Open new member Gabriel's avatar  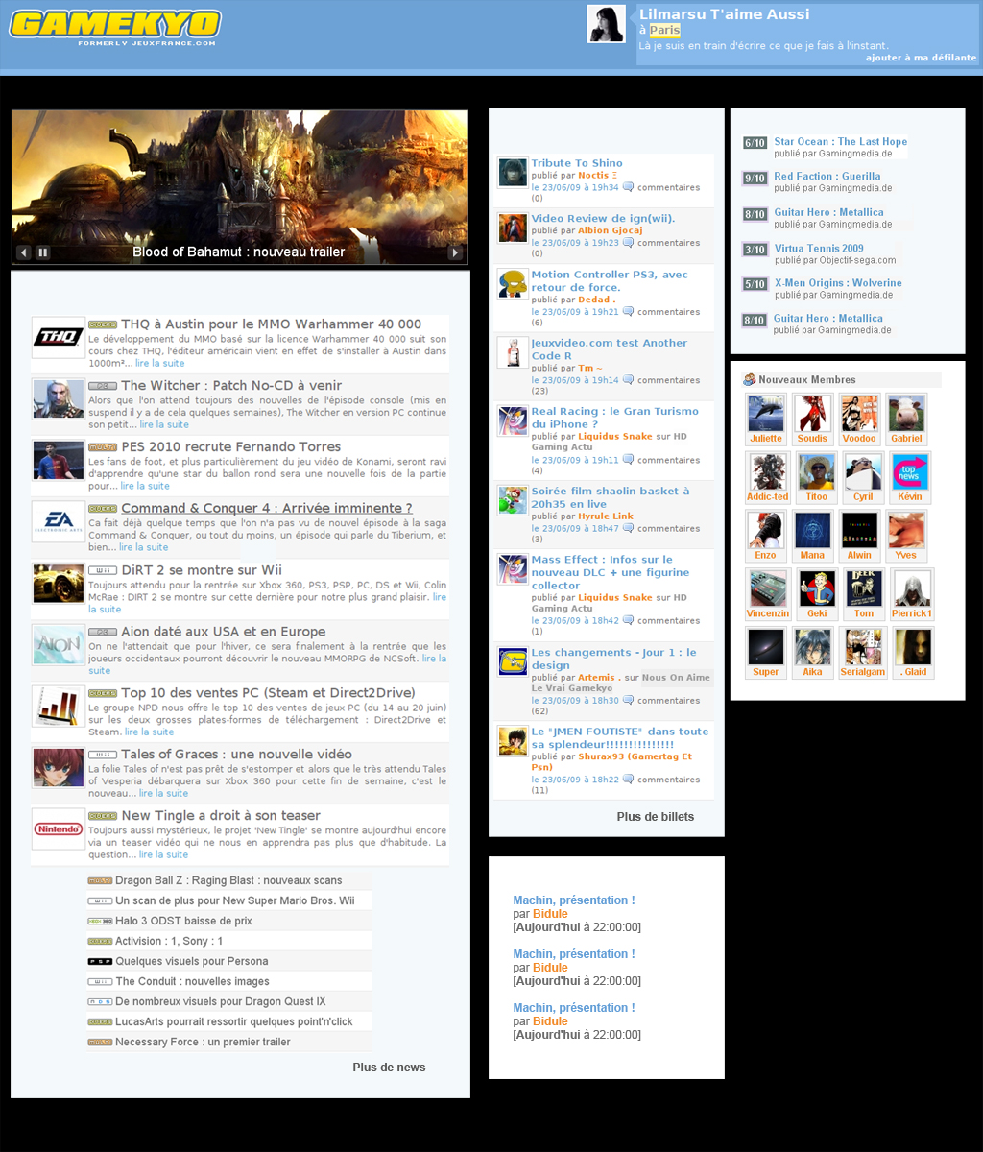coord(907,414)
